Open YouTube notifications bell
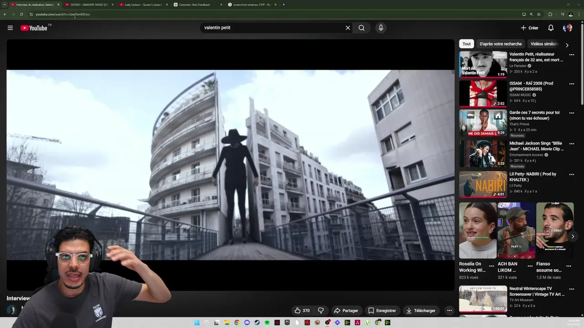Image resolution: width=584 pixels, height=328 pixels. coord(551,28)
